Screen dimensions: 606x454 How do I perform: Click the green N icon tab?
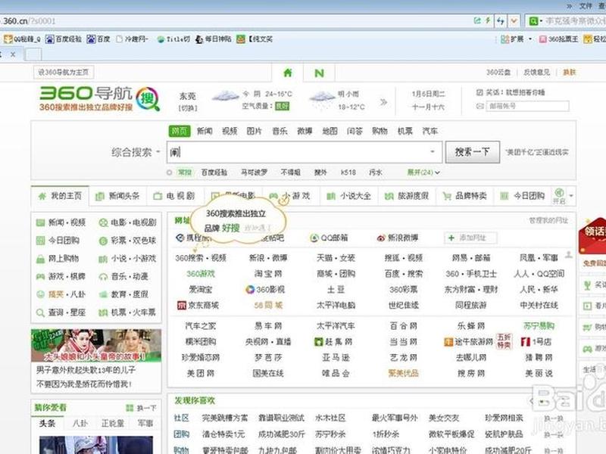pyautogui.click(x=319, y=73)
